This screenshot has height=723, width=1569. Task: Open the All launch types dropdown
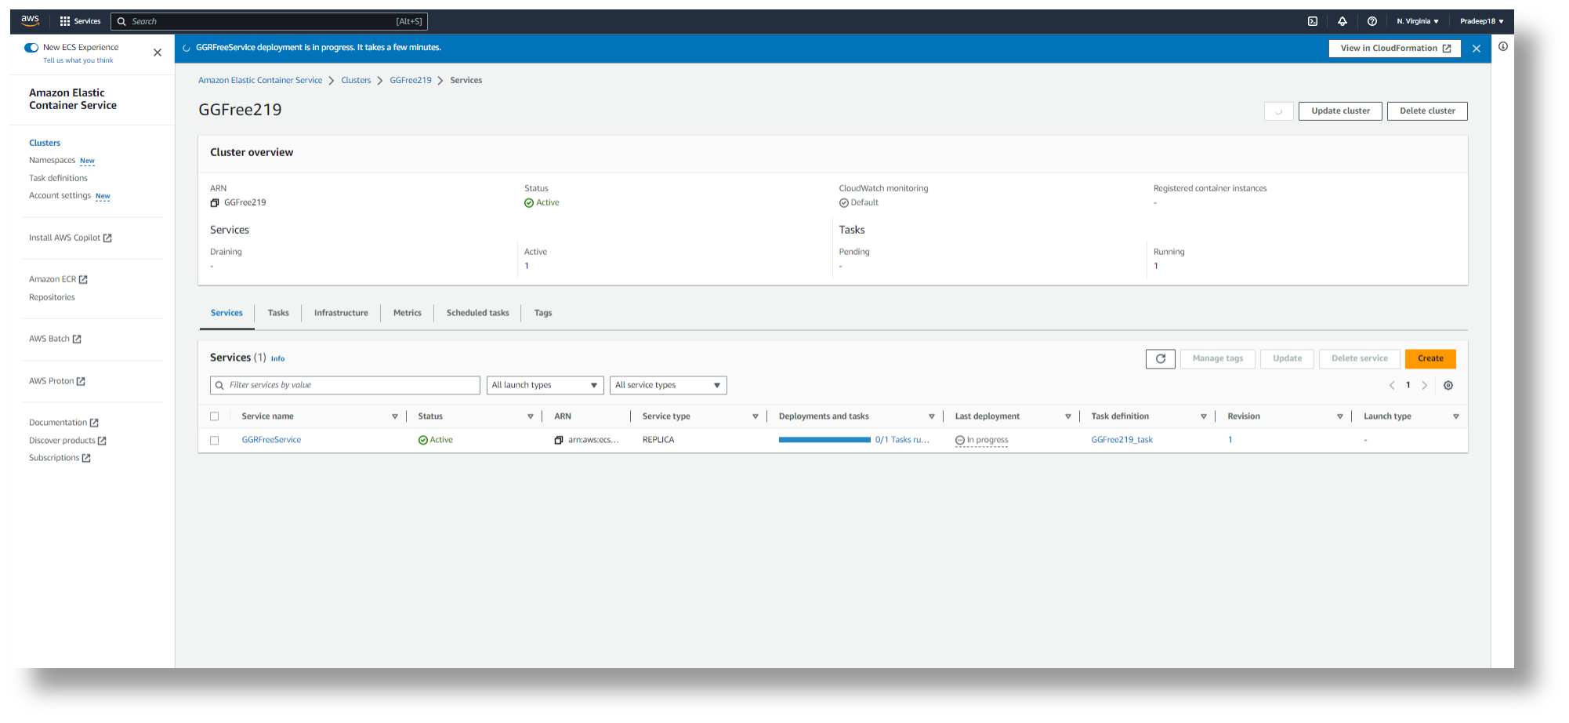click(545, 386)
